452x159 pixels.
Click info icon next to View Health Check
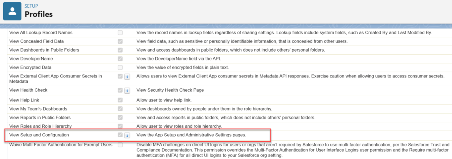click(x=127, y=91)
